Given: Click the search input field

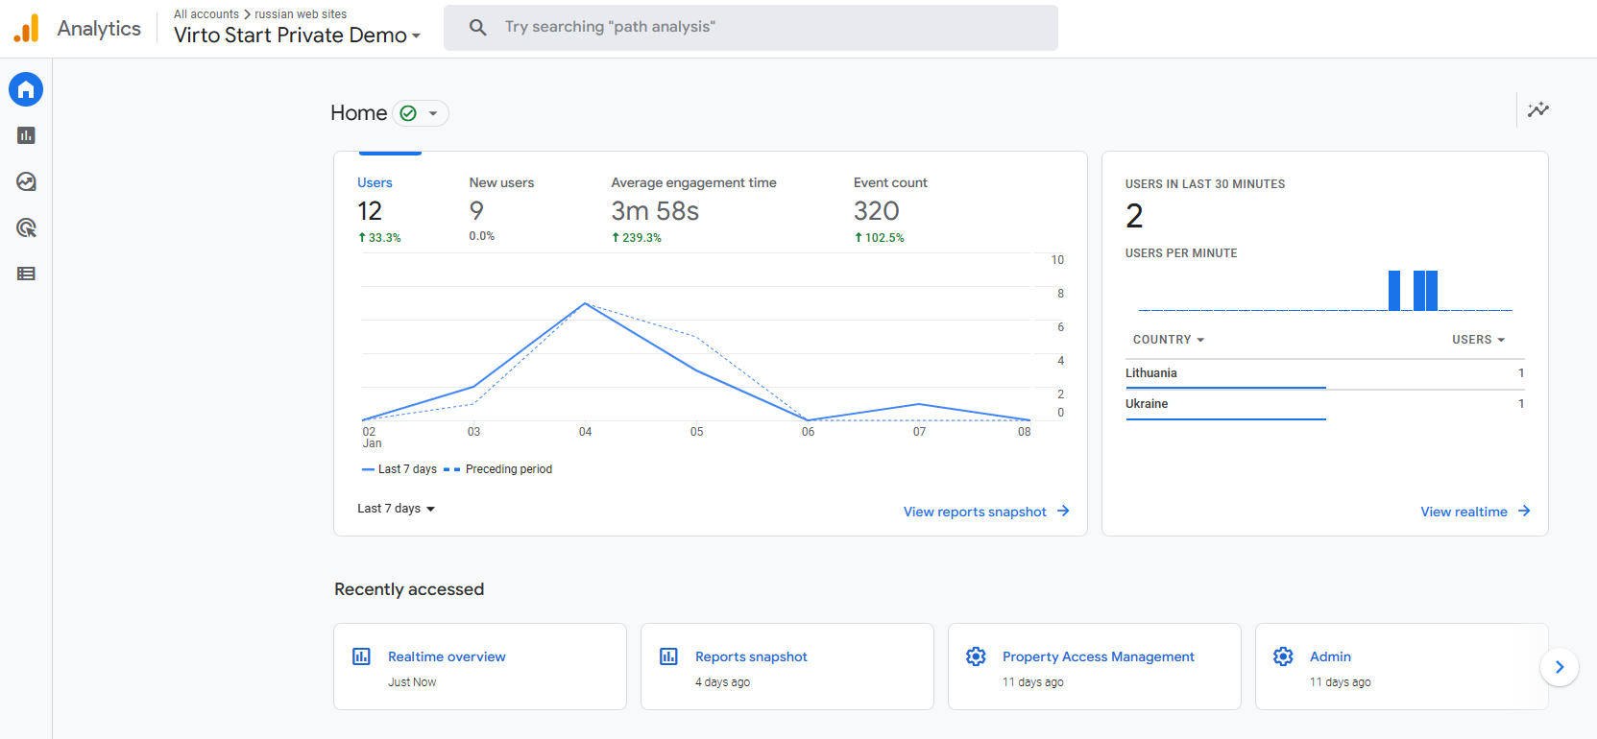Looking at the screenshot, I should tap(751, 28).
